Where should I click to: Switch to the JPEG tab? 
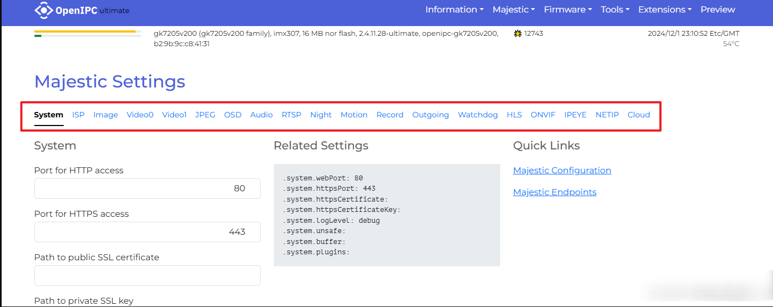pos(205,115)
